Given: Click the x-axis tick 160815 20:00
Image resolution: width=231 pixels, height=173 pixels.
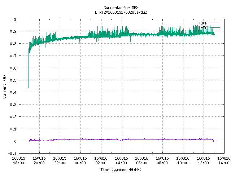Looking at the screenshot, I should (39, 161).
